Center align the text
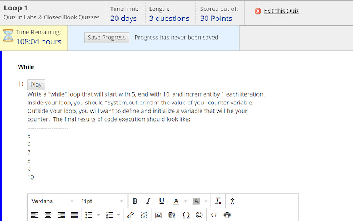Screen dimensions: 353x221 coord(48,215)
